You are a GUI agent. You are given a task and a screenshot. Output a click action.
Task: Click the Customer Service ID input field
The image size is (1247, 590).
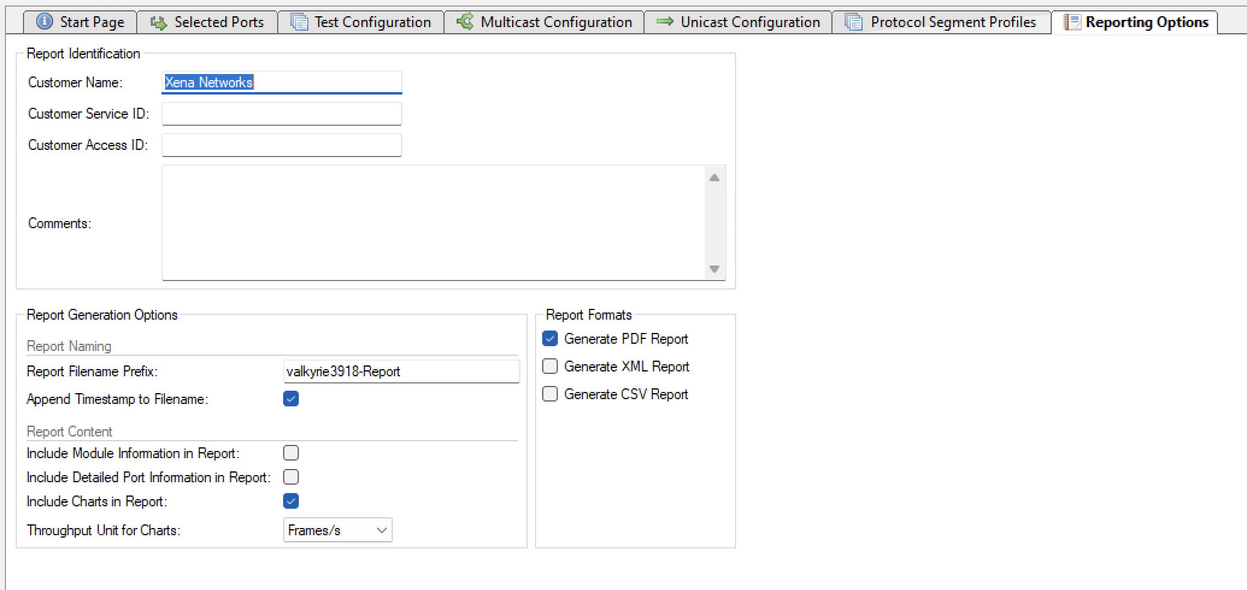(x=281, y=113)
